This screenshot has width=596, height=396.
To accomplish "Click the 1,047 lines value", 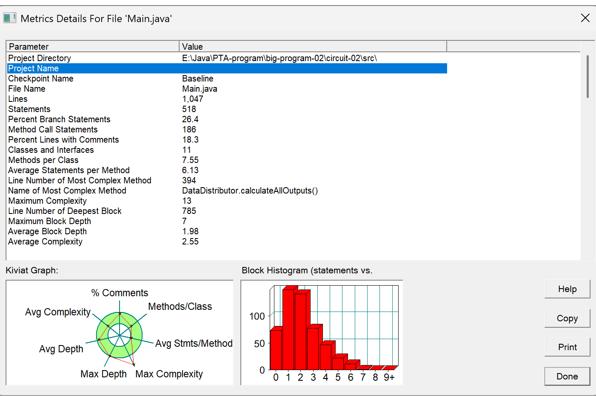I will (x=193, y=99).
